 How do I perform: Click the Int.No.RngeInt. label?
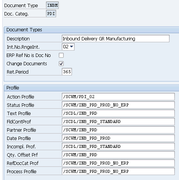(x=23, y=47)
